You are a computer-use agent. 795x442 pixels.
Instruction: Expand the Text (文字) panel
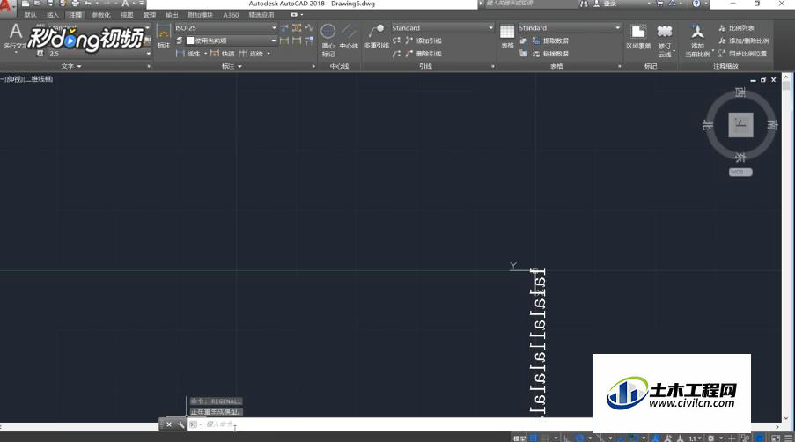[x=71, y=66]
